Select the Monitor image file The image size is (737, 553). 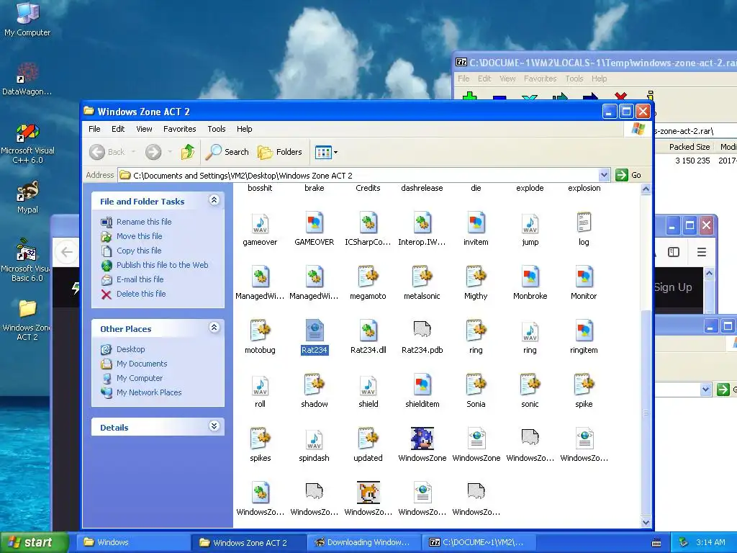click(x=584, y=277)
